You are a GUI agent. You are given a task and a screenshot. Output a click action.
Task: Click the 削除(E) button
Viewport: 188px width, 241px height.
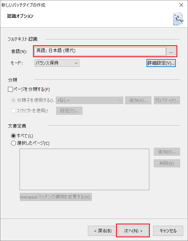pos(167,163)
